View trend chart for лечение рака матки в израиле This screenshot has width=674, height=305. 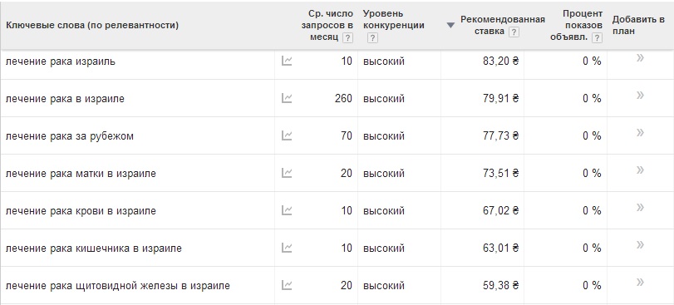(287, 173)
